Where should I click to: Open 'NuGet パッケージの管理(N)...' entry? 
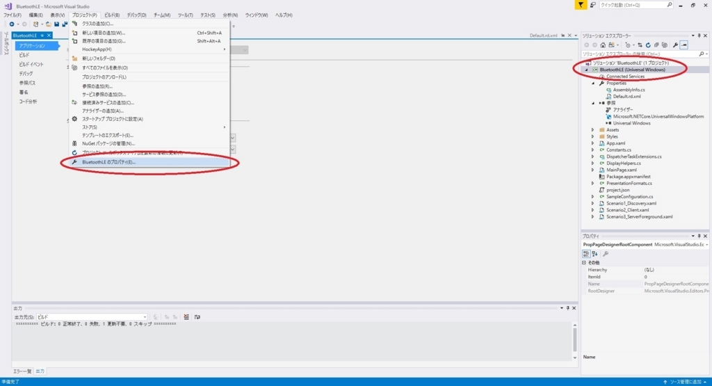click(x=150, y=143)
